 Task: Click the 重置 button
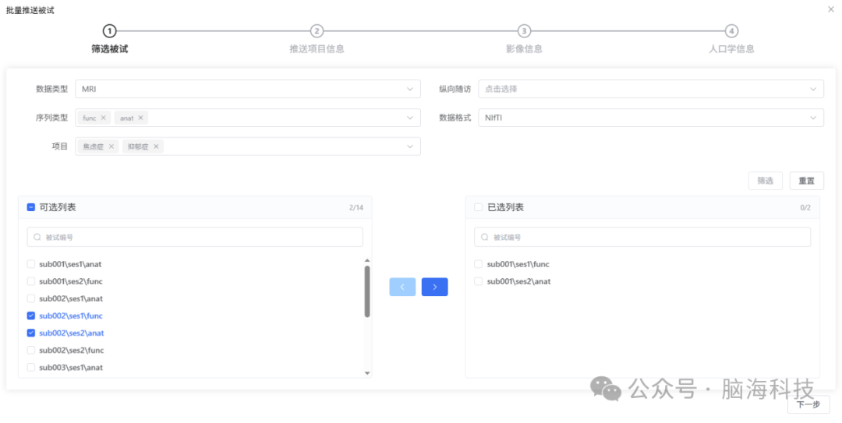click(x=807, y=181)
